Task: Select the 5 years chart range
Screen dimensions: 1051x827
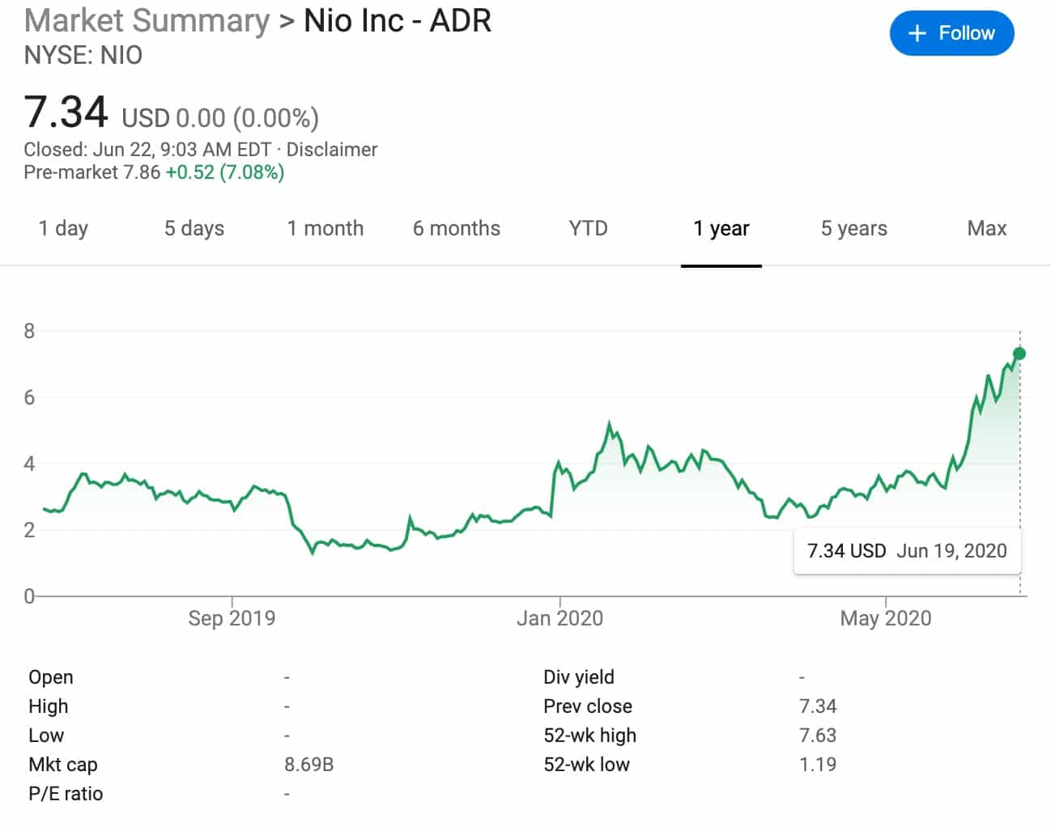Action: [853, 229]
